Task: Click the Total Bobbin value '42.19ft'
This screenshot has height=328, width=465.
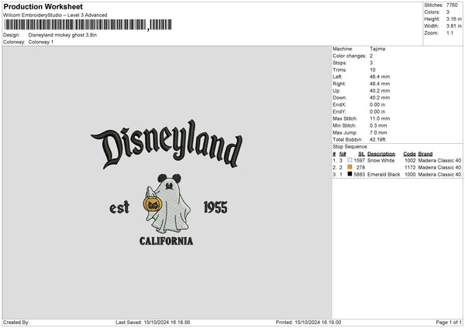Action: 377,140
